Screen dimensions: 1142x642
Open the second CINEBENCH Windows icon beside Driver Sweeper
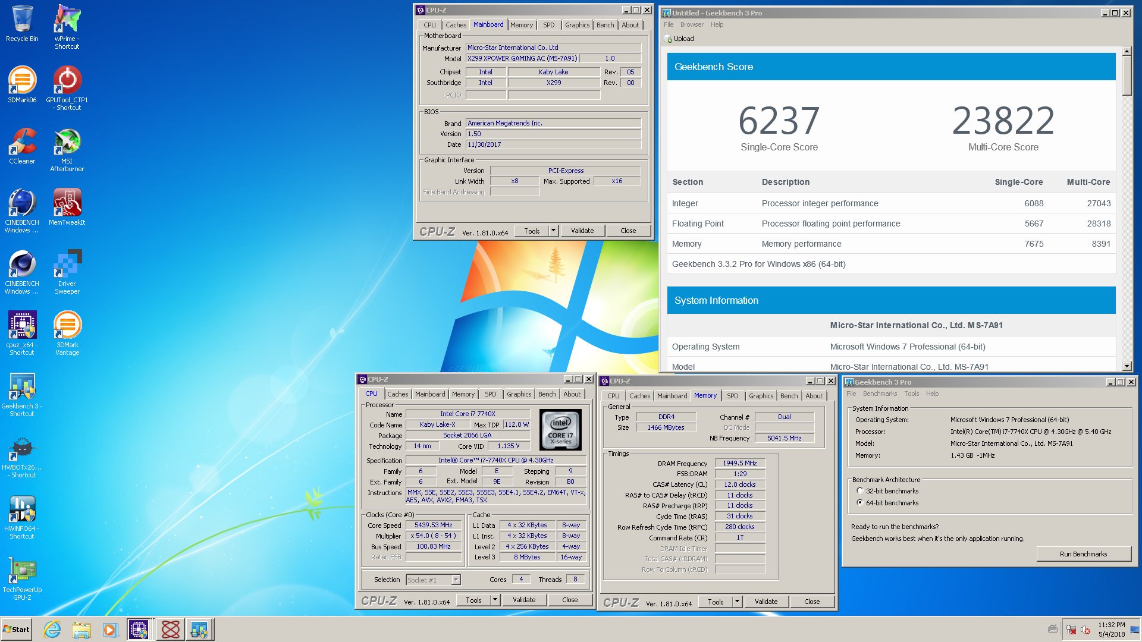coord(22,272)
